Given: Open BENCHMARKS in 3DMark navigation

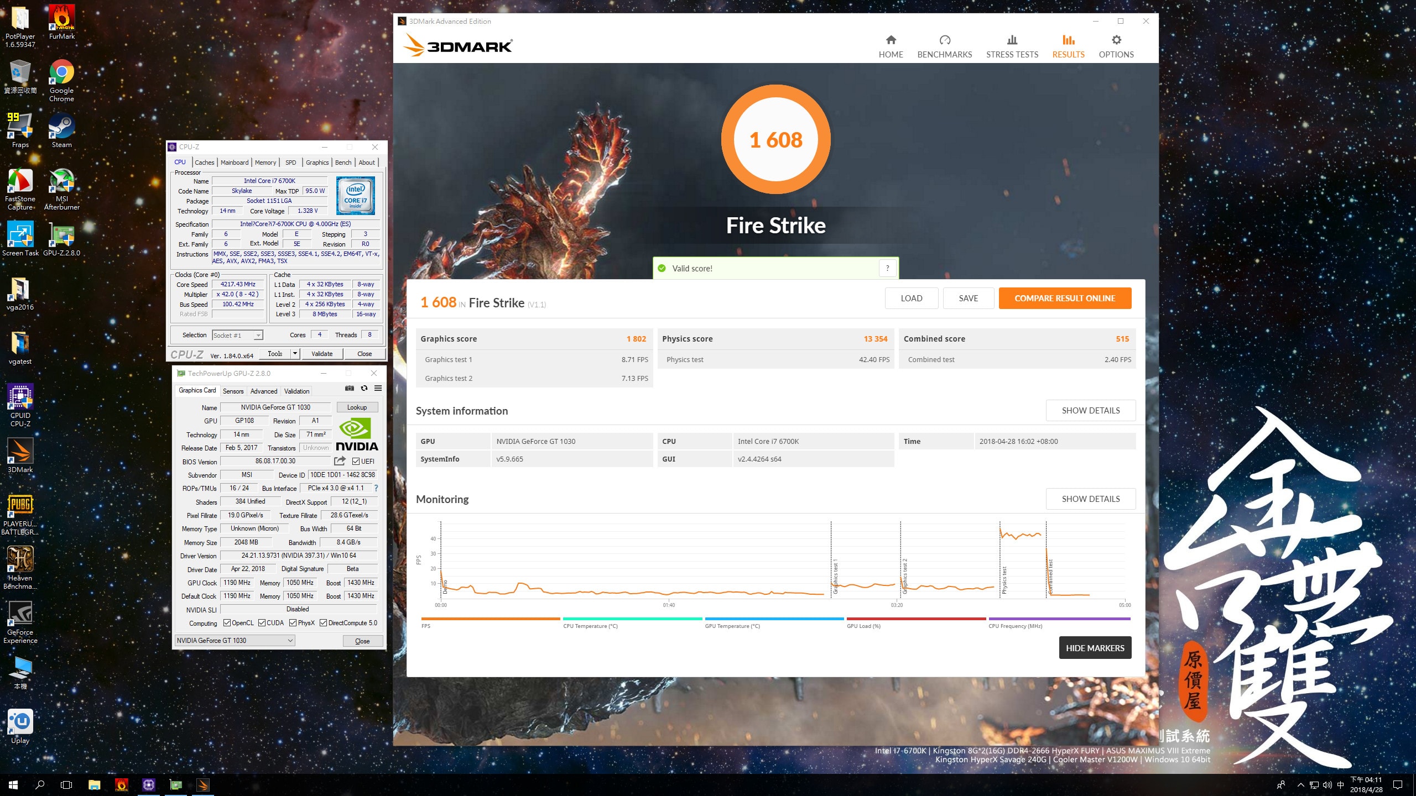Looking at the screenshot, I should click(944, 46).
